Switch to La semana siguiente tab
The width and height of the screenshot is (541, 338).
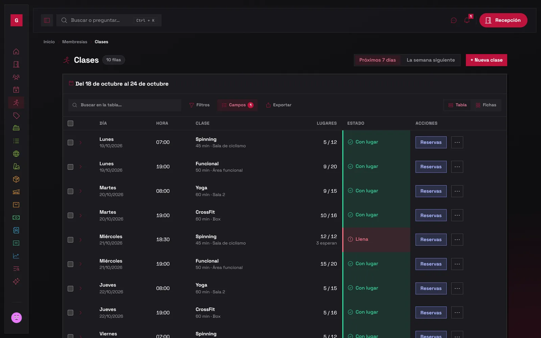point(430,60)
